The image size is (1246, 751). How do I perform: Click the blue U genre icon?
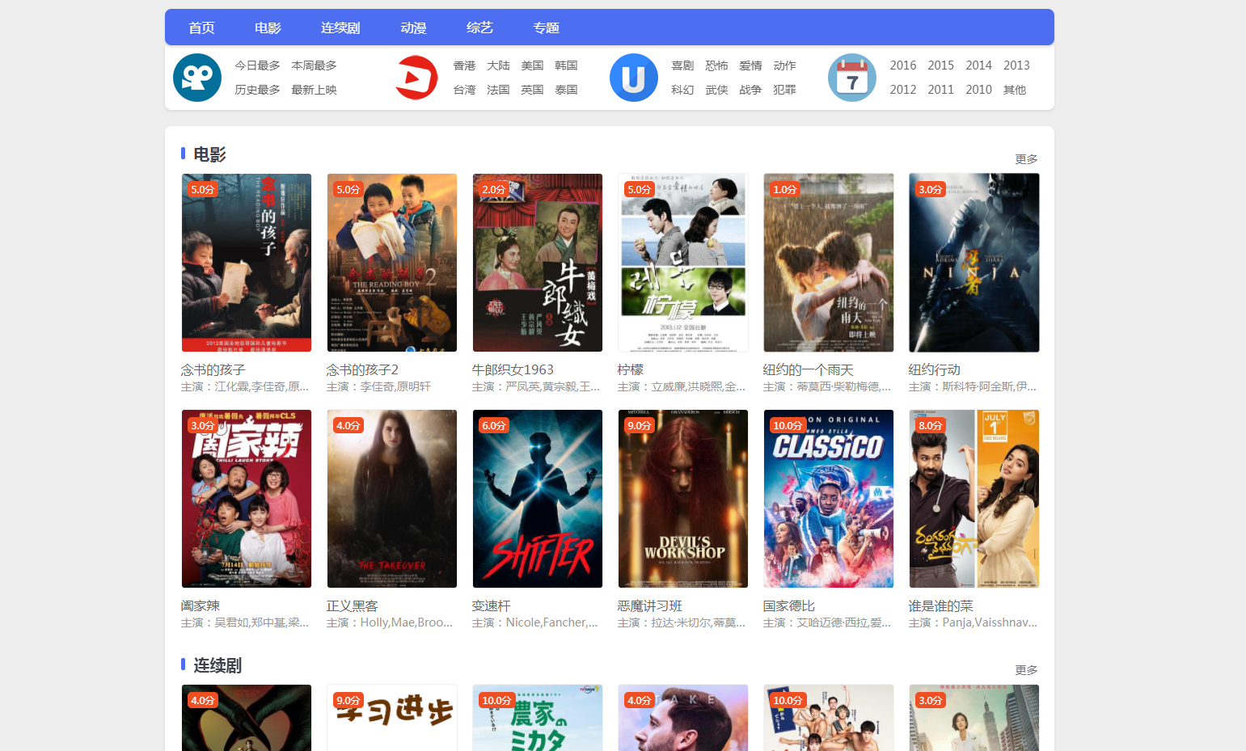coord(634,78)
